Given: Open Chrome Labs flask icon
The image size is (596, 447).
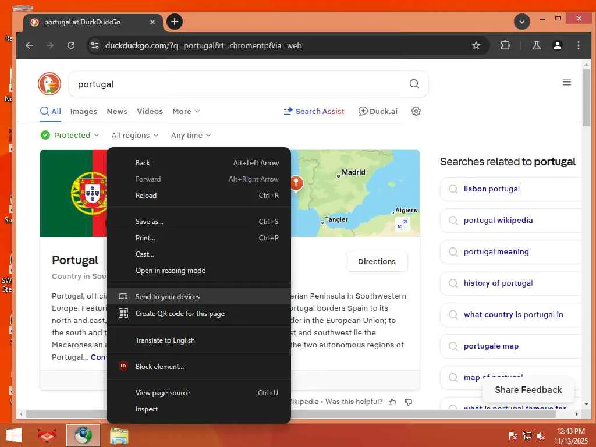Looking at the screenshot, I should point(536,45).
